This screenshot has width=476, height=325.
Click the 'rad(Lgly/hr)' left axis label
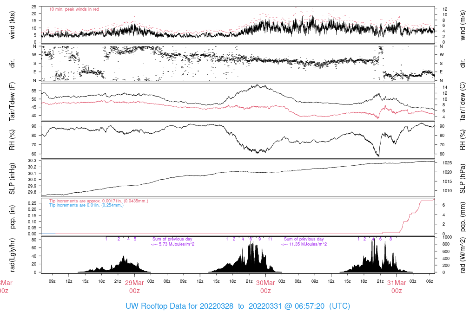12,255
